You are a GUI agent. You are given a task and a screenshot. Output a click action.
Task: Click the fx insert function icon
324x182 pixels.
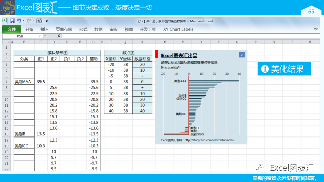point(59,36)
